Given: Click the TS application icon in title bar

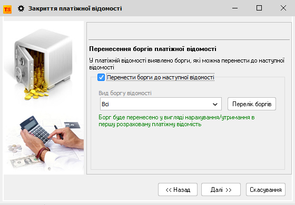Looking at the screenshot, I should point(7,9).
